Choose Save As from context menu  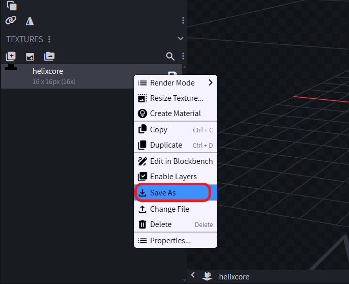(172, 193)
